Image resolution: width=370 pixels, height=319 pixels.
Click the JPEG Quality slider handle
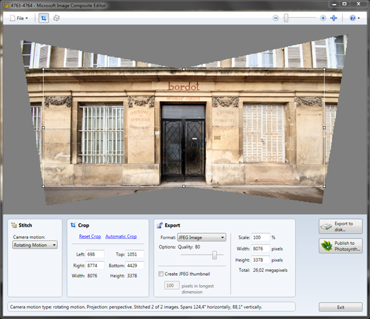[214, 255]
